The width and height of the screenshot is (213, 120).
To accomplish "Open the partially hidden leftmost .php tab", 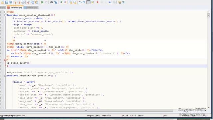I will [x=3, y=8].
